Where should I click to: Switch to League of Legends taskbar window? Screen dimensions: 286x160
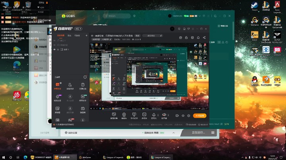click(x=113, y=157)
